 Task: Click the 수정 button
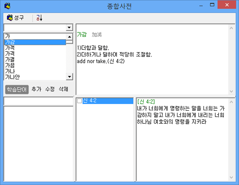(50, 89)
